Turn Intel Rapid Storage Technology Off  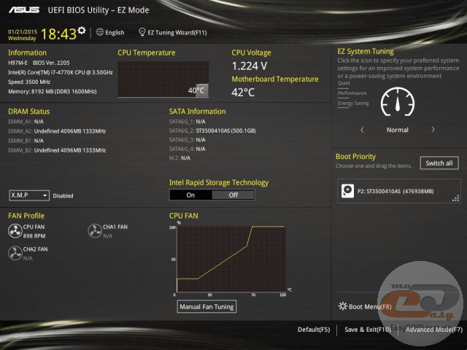tap(233, 195)
